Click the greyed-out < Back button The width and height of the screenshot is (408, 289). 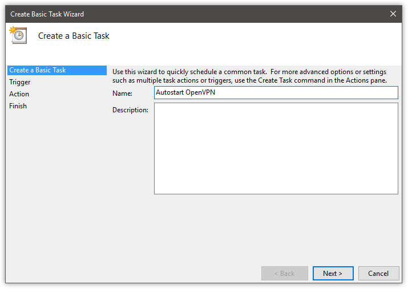(x=284, y=274)
